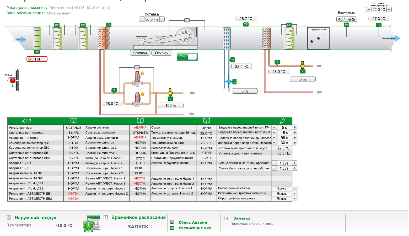Increase the 5 s ПЧ power alarm delay
This screenshot has width=409, height=236.
295,127
